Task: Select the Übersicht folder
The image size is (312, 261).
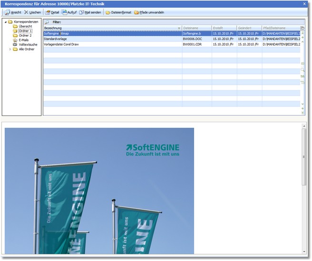Action: pos(25,26)
